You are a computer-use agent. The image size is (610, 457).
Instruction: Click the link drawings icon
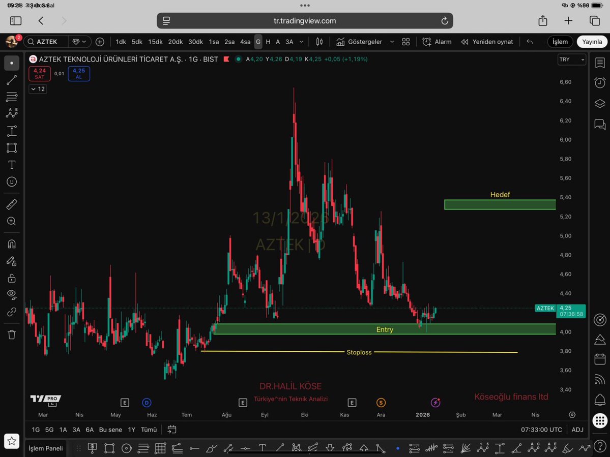pos(12,312)
